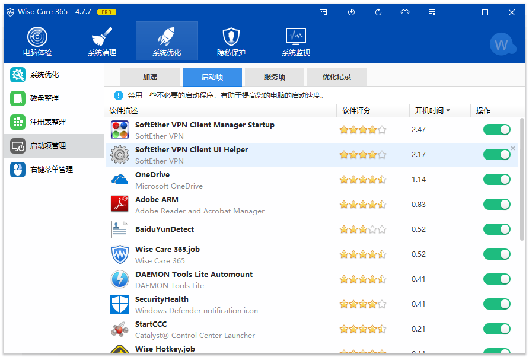529x357 pixels.
Task: Click the 1.14 boot time for OneDrive
Action: click(x=418, y=180)
